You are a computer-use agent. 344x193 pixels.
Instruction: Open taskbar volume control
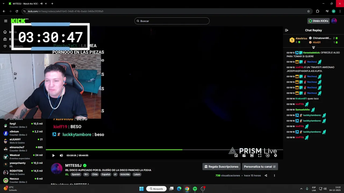click(325, 189)
